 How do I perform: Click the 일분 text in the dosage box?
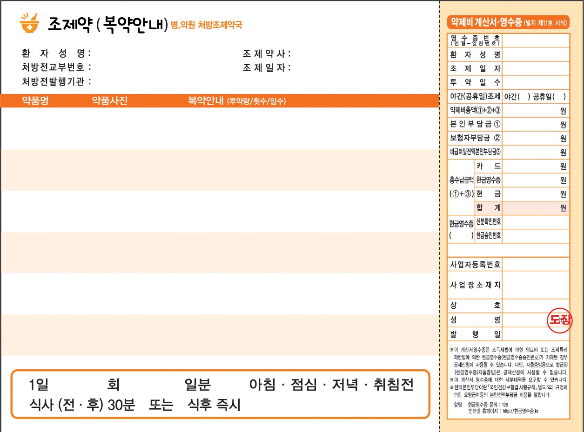tap(198, 385)
